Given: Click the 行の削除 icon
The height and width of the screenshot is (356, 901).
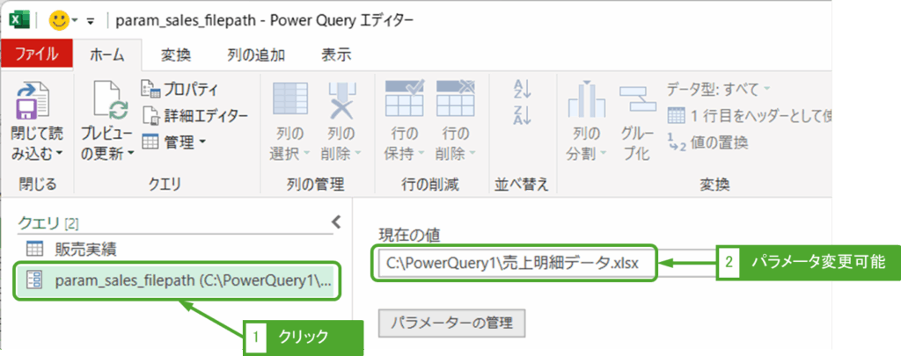Looking at the screenshot, I should coord(457,98).
